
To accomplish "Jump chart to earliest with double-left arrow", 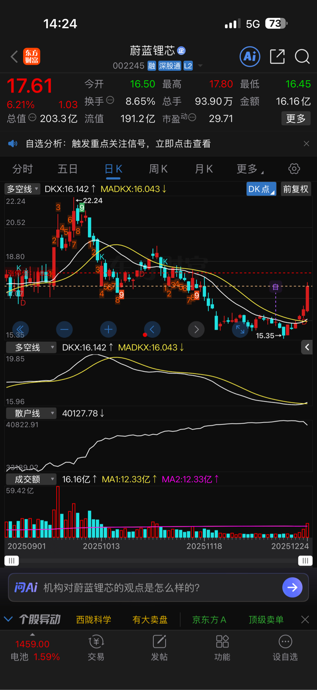I will [x=20, y=329].
